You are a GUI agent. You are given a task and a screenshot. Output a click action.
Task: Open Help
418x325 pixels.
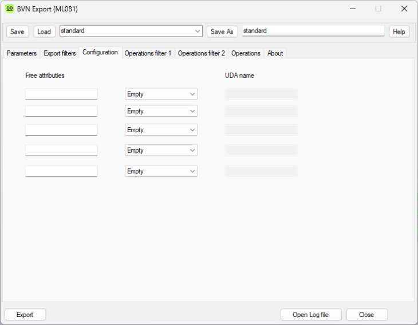pyautogui.click(x=399, y=31)
